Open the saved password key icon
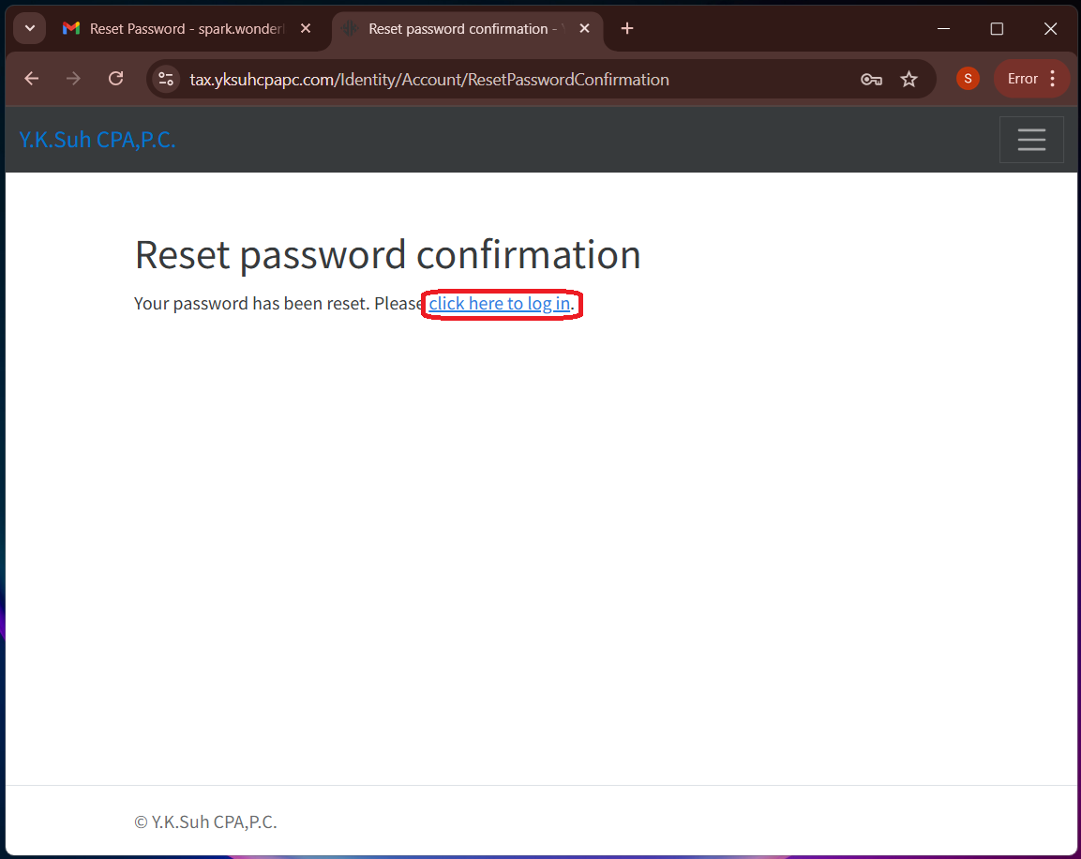The height and width of the screenshot is (859, 1081). tap(871, 80)
